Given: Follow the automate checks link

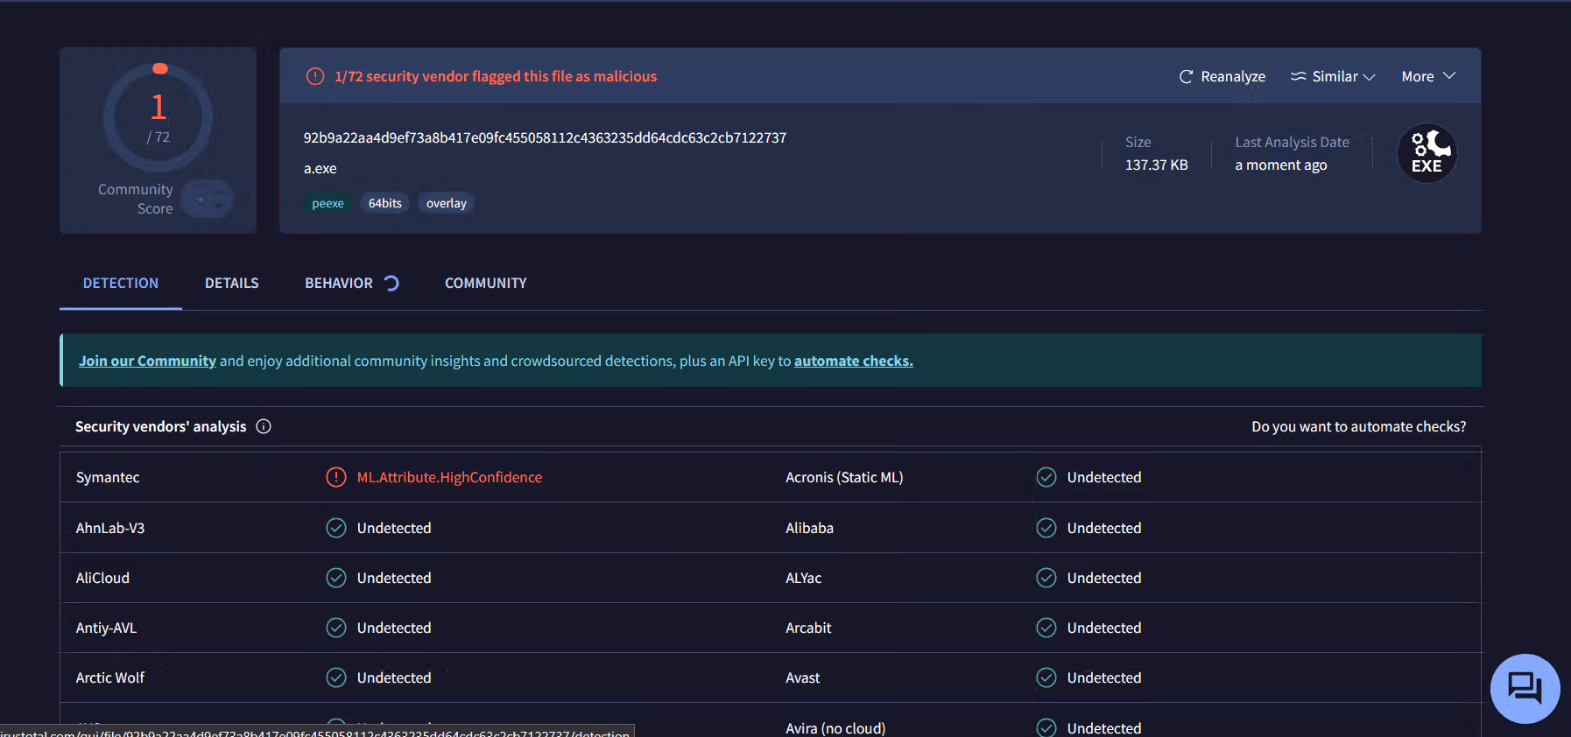Looking at the screenshot, I should click(854, 361).
